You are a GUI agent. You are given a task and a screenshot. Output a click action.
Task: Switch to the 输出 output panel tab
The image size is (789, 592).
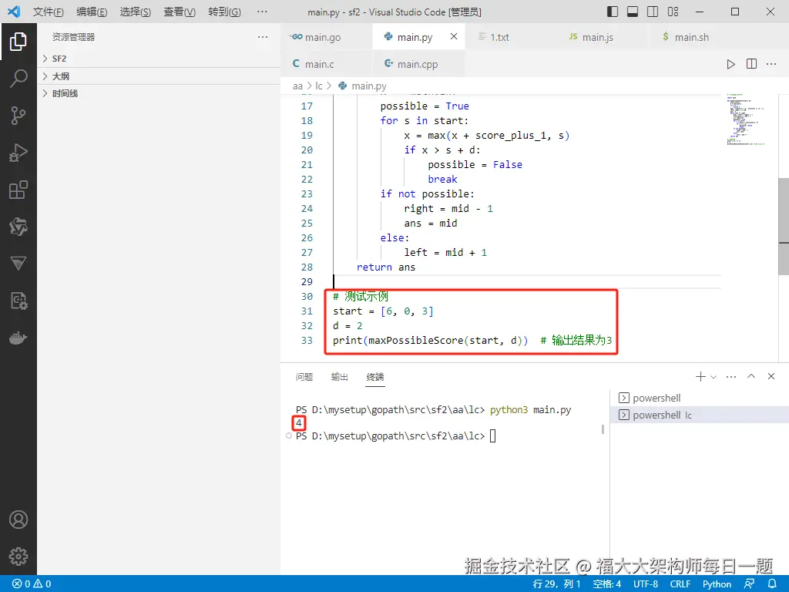[x=340, y=376]
